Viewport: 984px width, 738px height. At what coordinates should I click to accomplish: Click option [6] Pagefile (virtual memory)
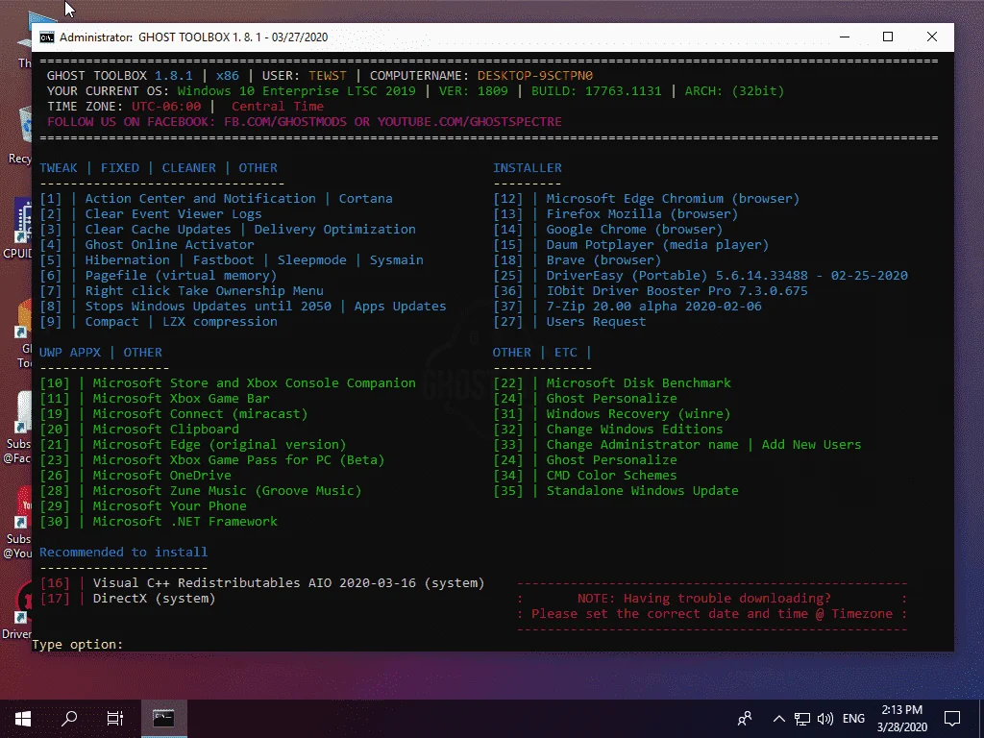(x=159, y=276)
